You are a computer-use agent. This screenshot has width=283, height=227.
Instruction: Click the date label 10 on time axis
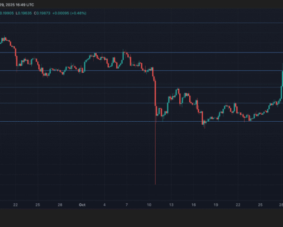[149, 205]
